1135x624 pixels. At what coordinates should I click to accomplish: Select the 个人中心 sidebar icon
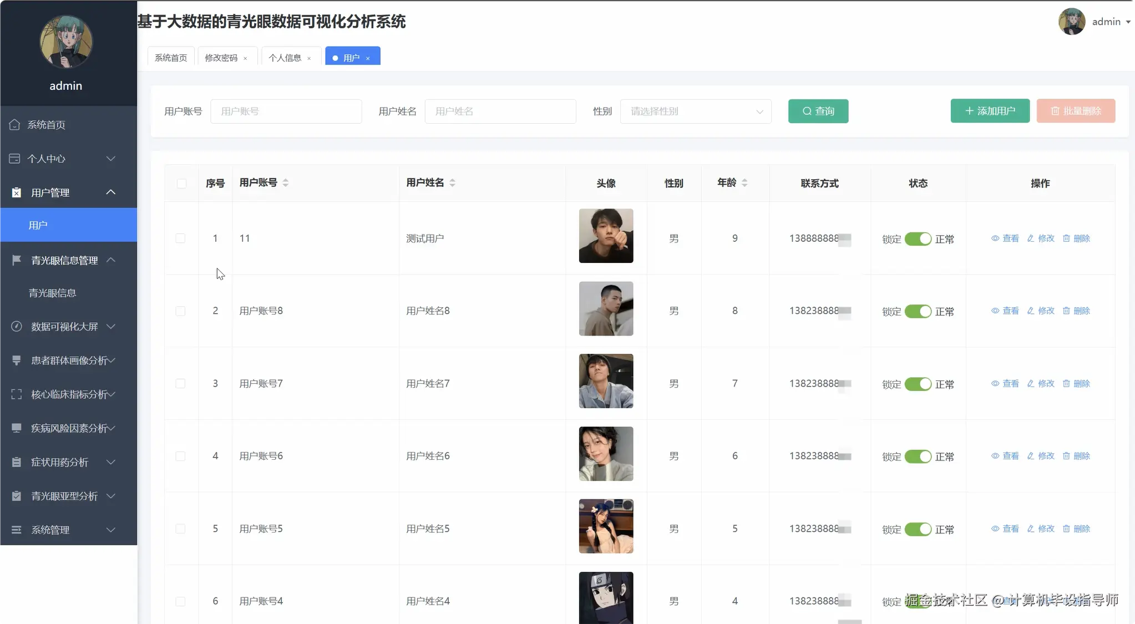point(14,159)
